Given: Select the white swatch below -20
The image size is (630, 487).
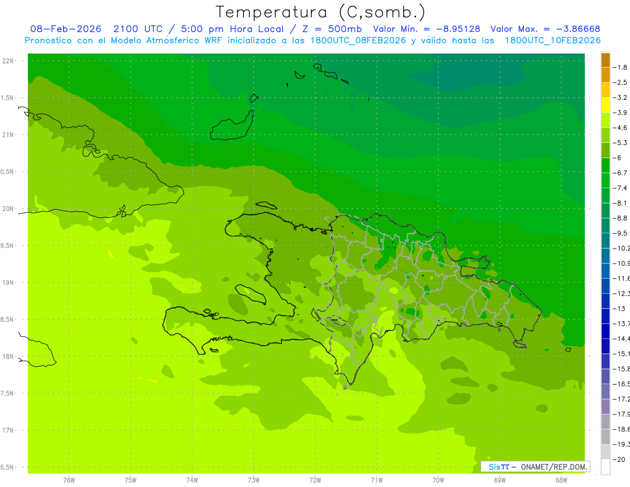Looking at the screenshot, I should click(x=605, y=467).
